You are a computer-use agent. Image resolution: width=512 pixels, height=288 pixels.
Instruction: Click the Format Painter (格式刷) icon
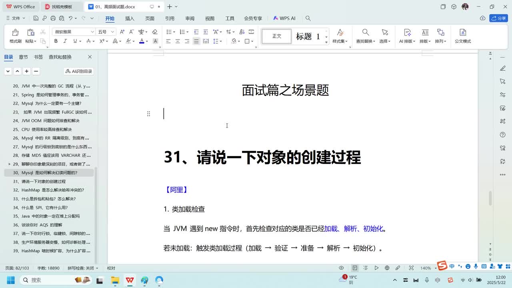[x=15, y=33]
